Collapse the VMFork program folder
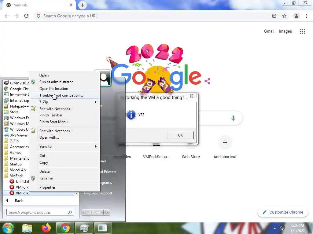This screenshot has height=234, width=313. [x=17, y=176]
